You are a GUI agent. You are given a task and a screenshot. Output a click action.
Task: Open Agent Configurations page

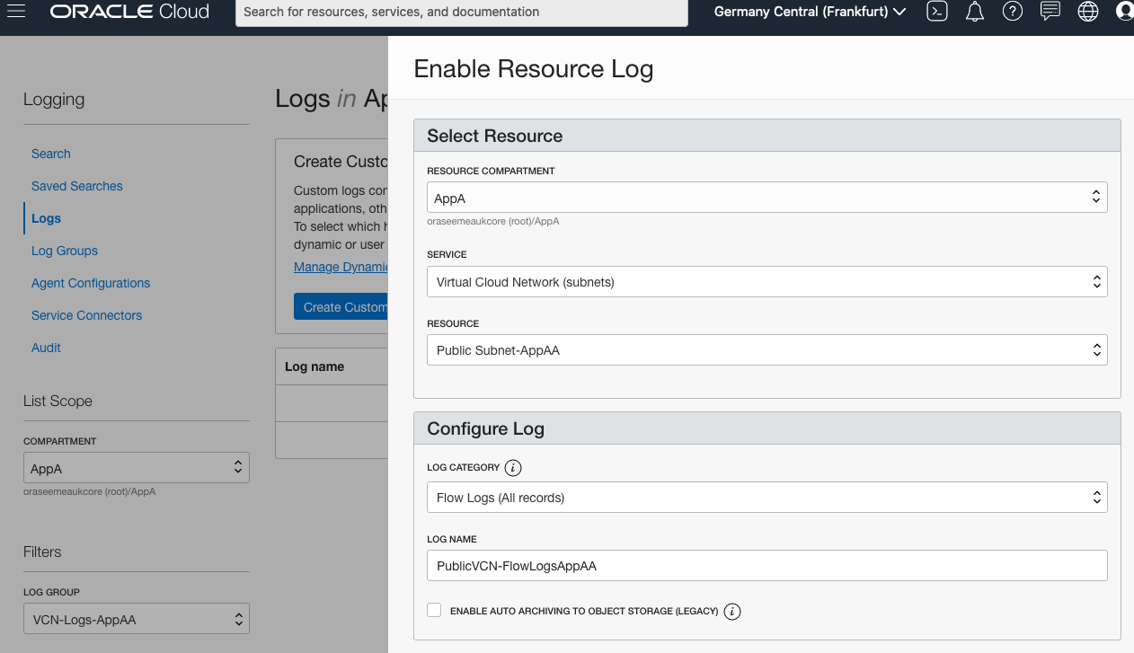click(x=91, y=283)
